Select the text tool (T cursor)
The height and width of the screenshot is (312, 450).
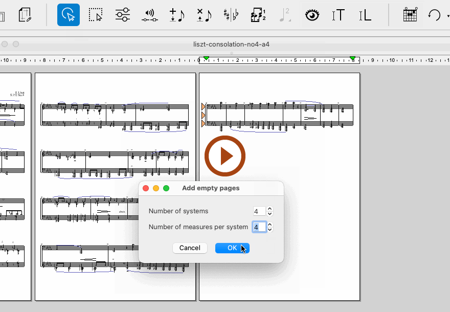point(338,15)
